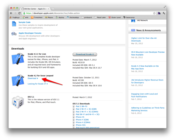
Task: Open a new tab button
Action: coord(53,9)
